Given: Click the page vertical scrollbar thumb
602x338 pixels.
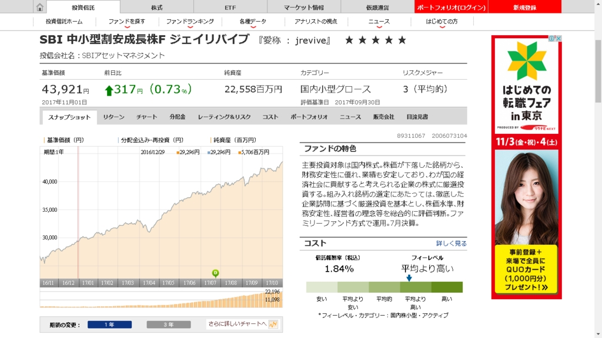Looking at the screenshot, I should [598, 71].
